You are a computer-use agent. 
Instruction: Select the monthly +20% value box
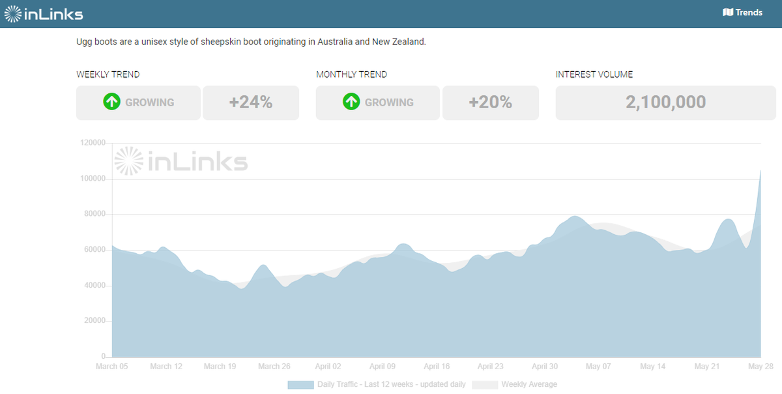click(x=491, y=102)
